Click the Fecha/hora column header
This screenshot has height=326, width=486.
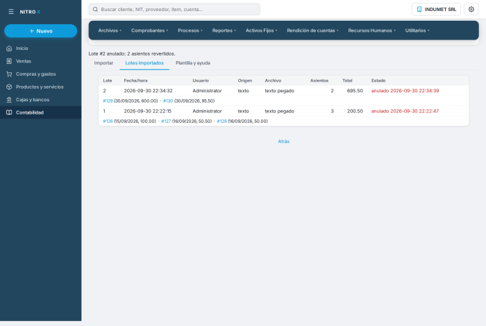click(x=136, y=80)
